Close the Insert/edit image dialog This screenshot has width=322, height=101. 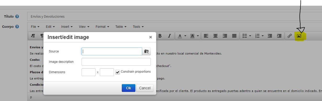tap(151, 37)
